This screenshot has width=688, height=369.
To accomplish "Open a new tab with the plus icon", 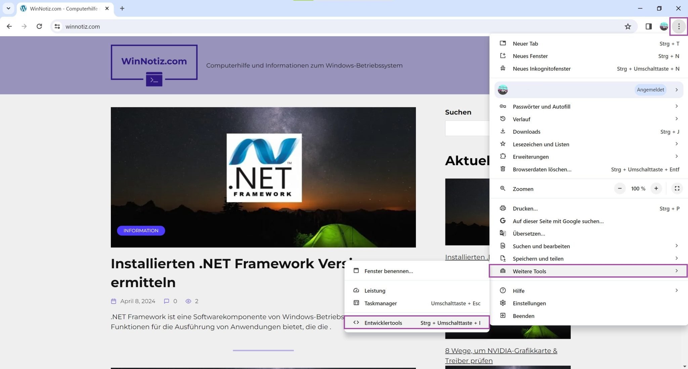I will pyautogui.click(x=122, y=8).
